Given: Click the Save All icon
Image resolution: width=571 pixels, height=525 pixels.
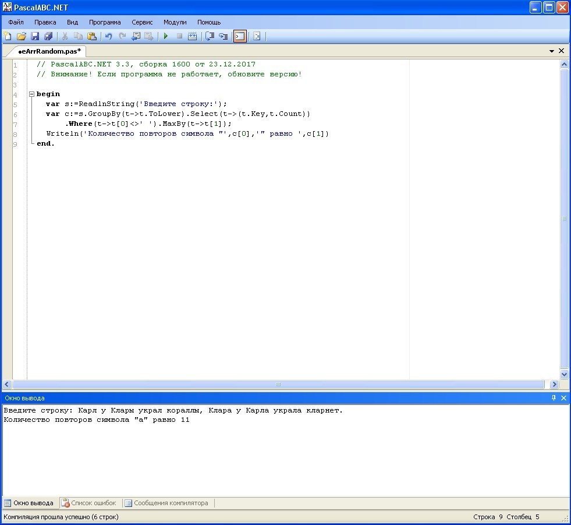Looking at the screenshot, I should coord(48,36).
